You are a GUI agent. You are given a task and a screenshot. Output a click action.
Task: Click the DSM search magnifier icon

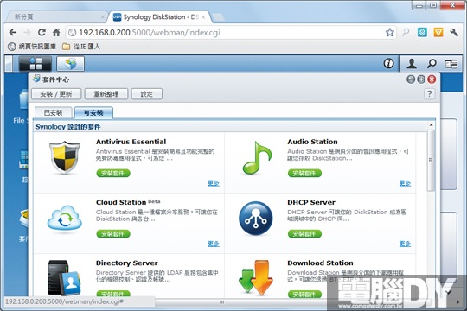pos(432,63)
